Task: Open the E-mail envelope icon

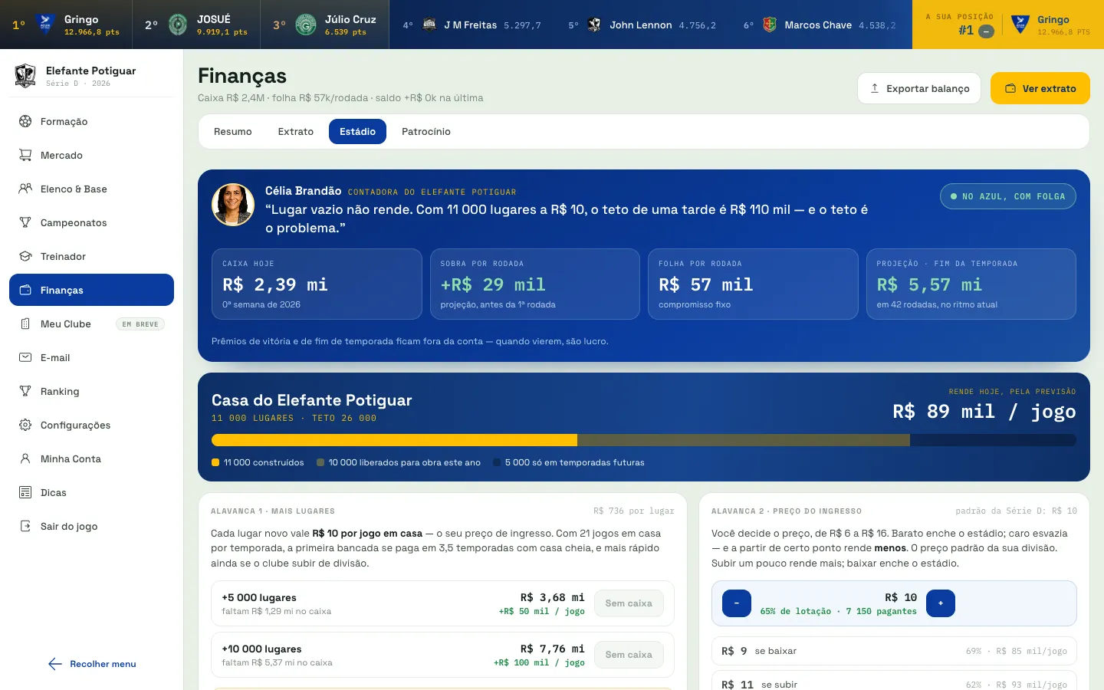Action: 25,357
